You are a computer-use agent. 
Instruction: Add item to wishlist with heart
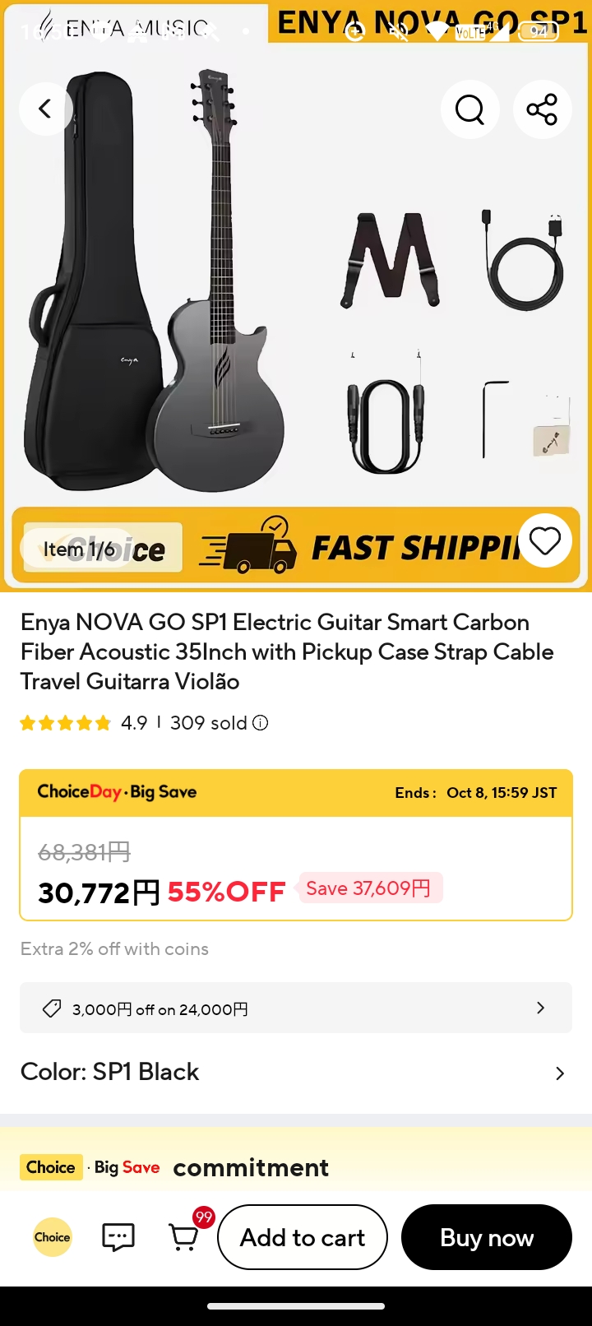tap(545, 541)
